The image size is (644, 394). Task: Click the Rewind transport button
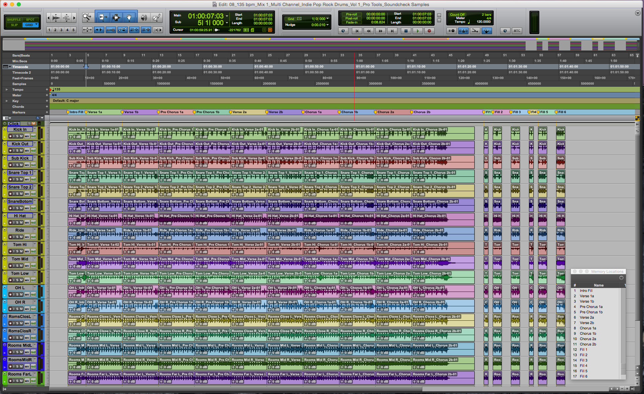point(369,31)
